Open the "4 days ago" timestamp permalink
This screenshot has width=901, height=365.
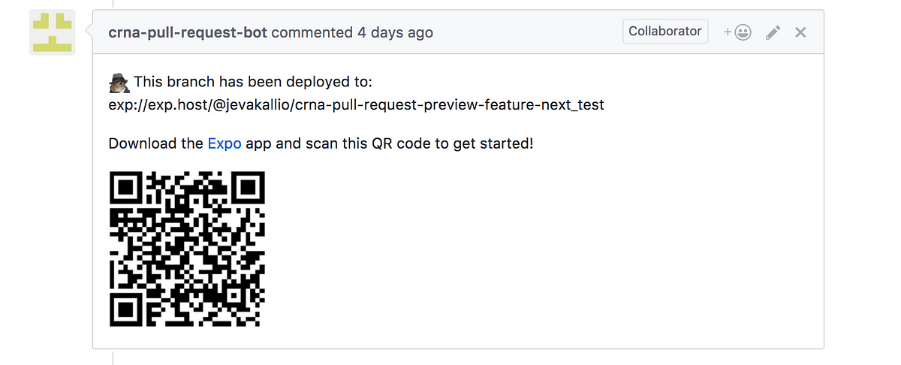[395, 32]
